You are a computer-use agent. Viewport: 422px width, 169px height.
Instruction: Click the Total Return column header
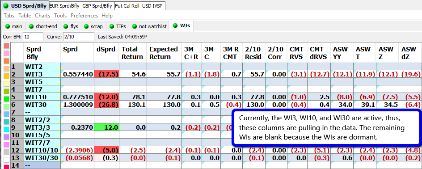pyautogui.click(x=133, y=53)
